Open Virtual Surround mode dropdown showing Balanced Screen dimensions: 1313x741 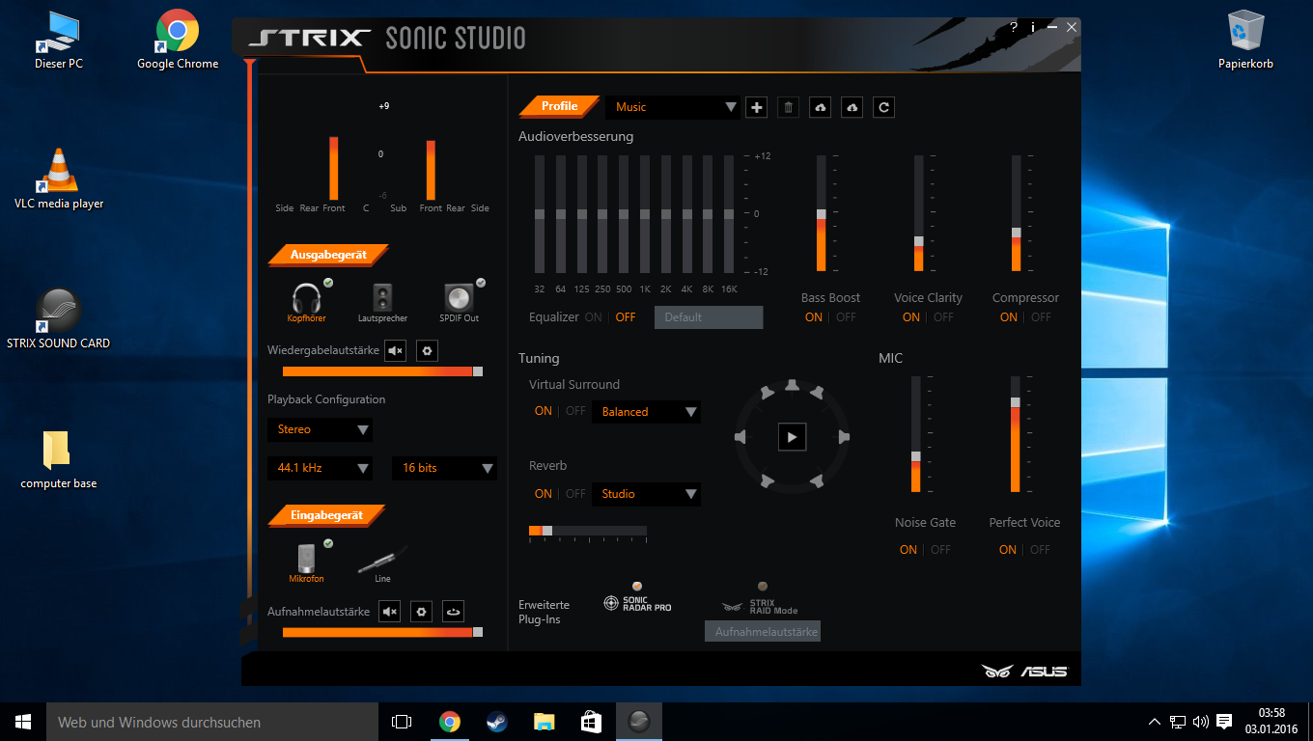click(x=646, y=412)
